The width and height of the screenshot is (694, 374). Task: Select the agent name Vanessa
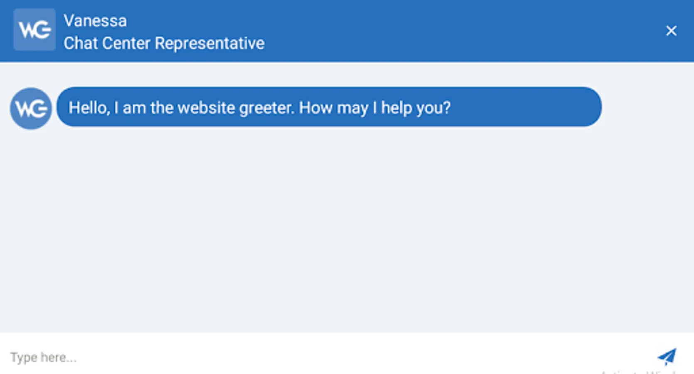tap(95, 21)
